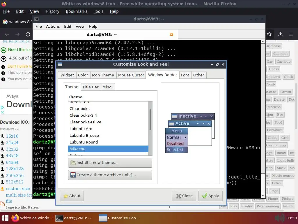Click the About button
The width and height of the screenshot is (298, 224).
click(x=72, y=196)
